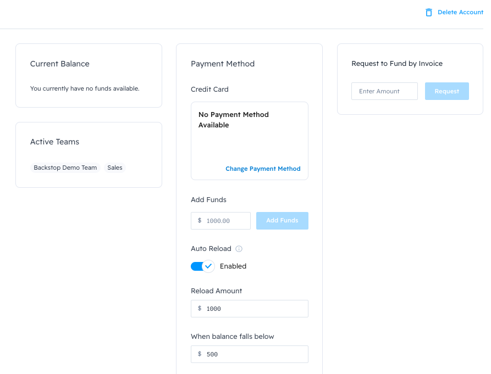Click the Current Balance no funds message
Viewport: 491px width, 374px height.
click(x=85, y=88)
